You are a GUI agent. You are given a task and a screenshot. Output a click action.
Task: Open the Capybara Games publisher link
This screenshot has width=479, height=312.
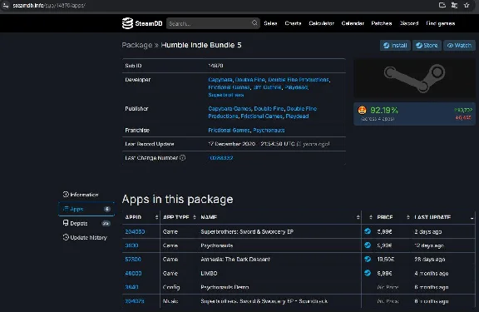pos(230,108)
